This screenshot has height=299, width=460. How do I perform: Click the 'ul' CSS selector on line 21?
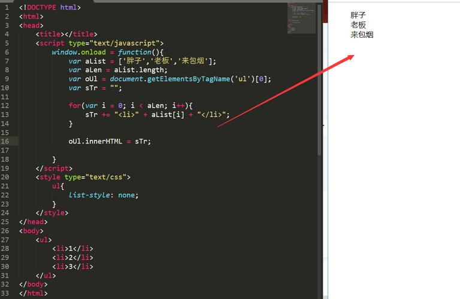click(x=56, y=186)
